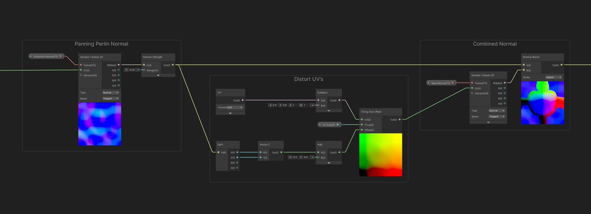Click Normal Blend Out(3) output port
Screen dimensions: 591x214
click(562, 65)
